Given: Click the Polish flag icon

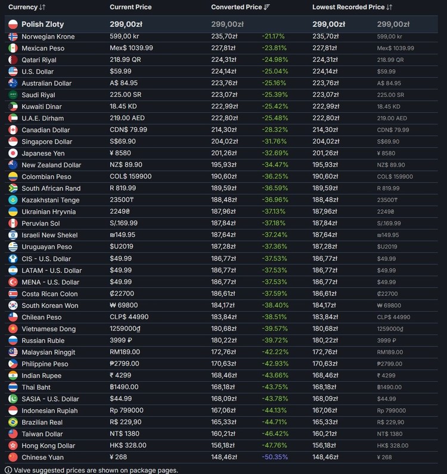Looking at the screenshot, I should tap(13, 24).
